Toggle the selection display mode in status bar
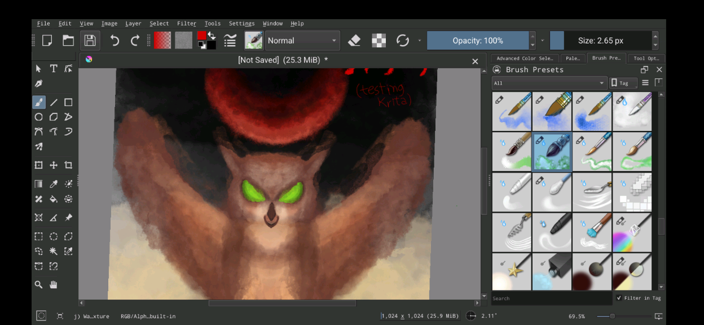This screenshot has width=704, height=325. 41,316
